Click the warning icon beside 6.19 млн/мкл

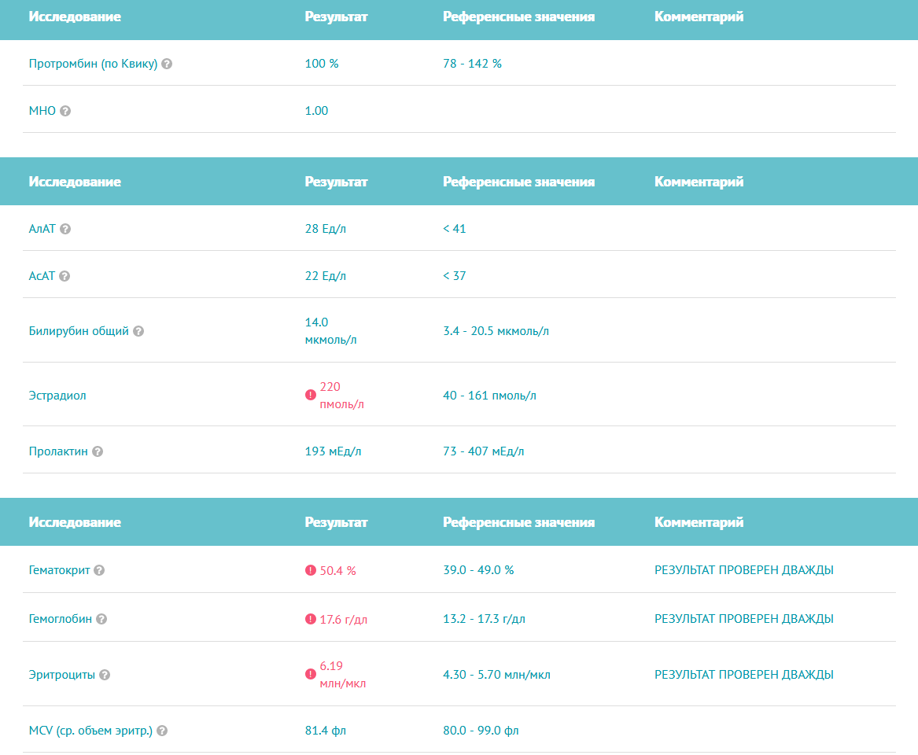tap(310, 675)
